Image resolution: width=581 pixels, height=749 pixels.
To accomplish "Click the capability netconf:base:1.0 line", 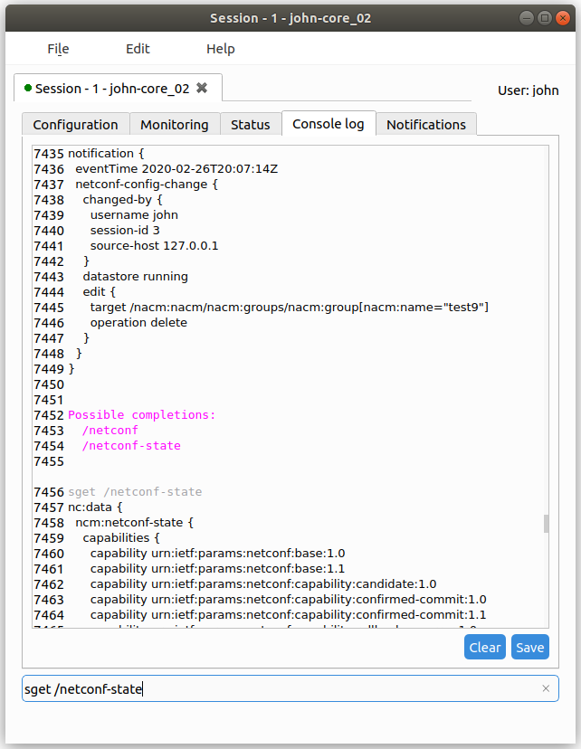I will pos(217,553).
